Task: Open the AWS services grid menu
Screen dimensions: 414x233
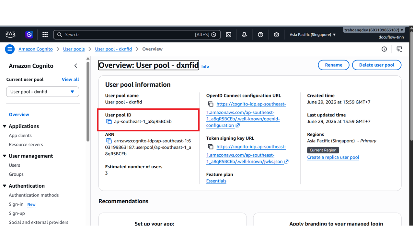Action: tap(45, 35)
